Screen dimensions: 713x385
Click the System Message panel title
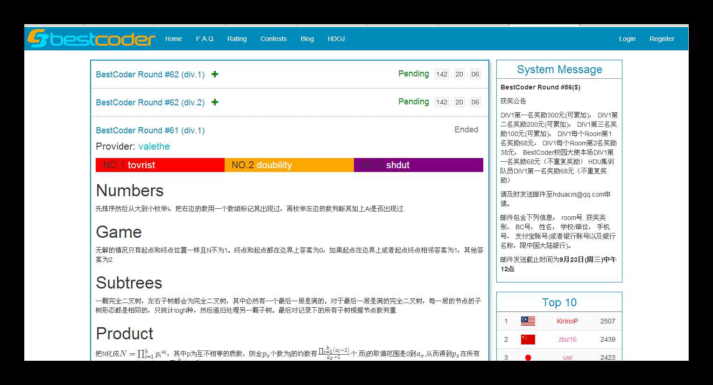(x=559, y=69)
